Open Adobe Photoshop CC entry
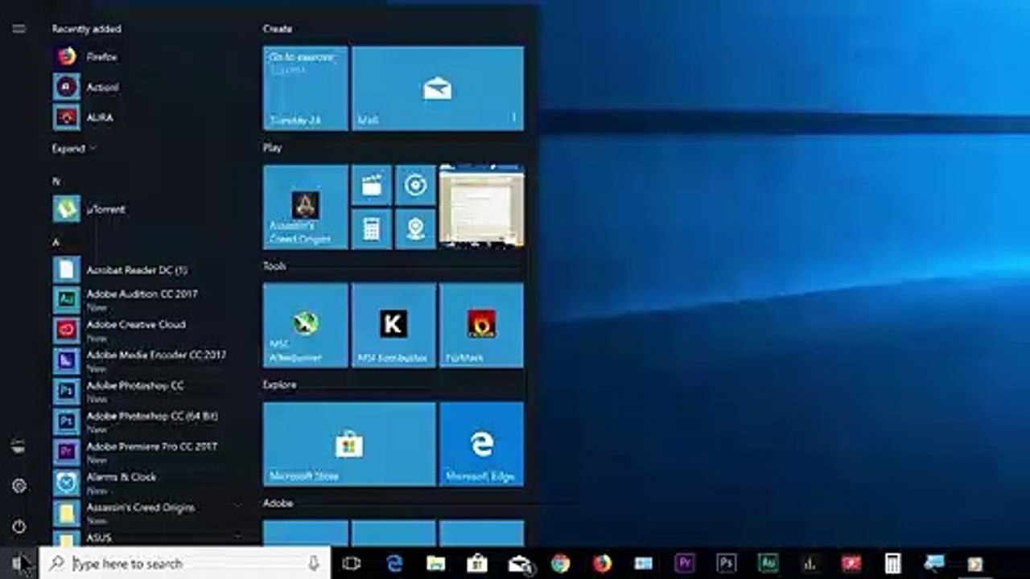1030x579 pixels. 145,391
